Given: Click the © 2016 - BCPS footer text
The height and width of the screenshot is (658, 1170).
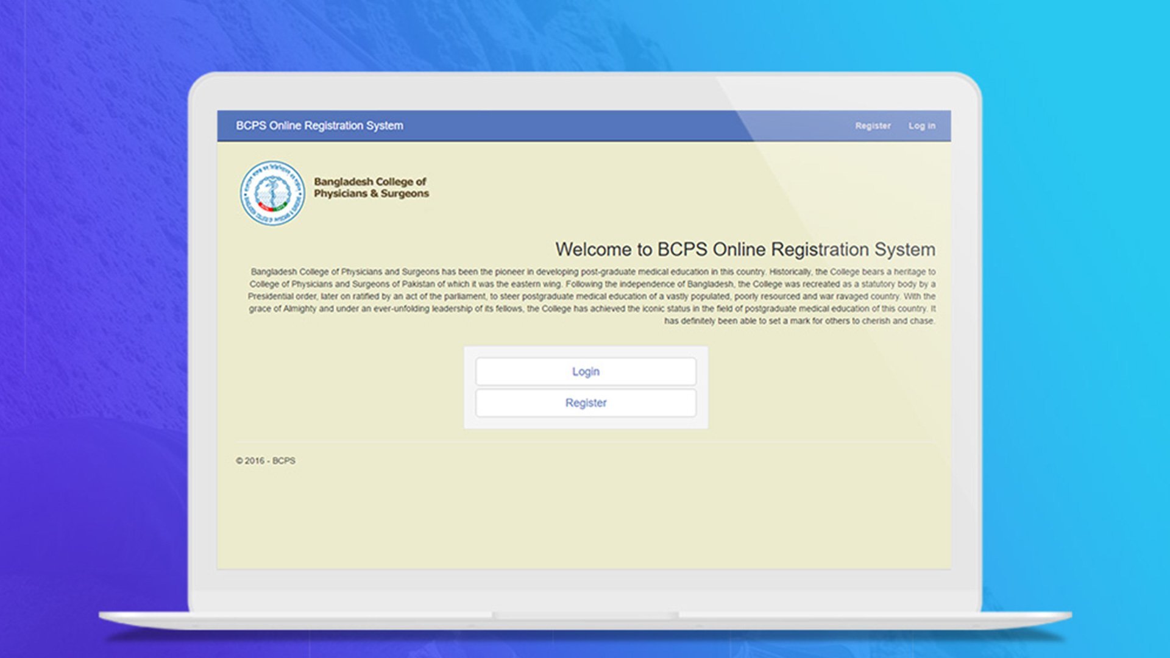Looking at the screenshot, I should point(266,461).
